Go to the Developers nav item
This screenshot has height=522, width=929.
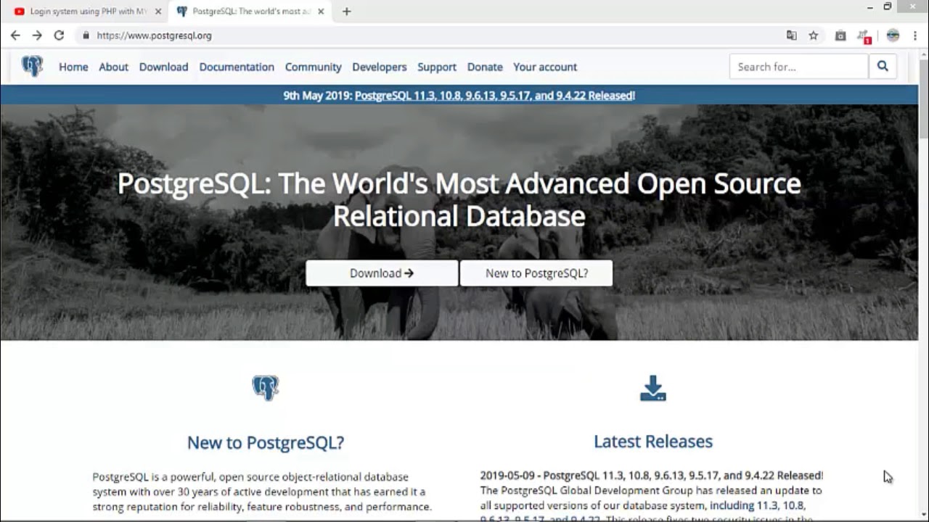click(x=379, y=67)
